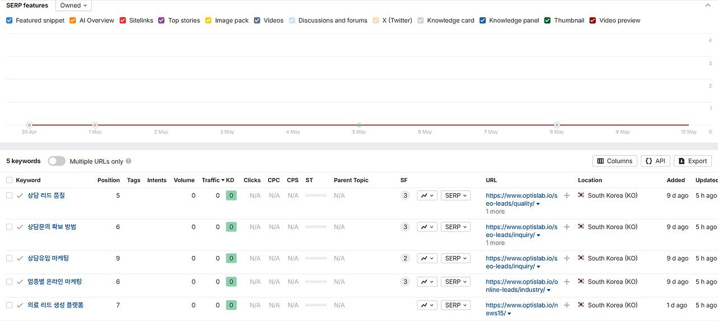The width and height of the screenshot is (718, 321).
Task: Open SERP dropdown for 상담 리드 품질
Action: (x=455, y=196)
